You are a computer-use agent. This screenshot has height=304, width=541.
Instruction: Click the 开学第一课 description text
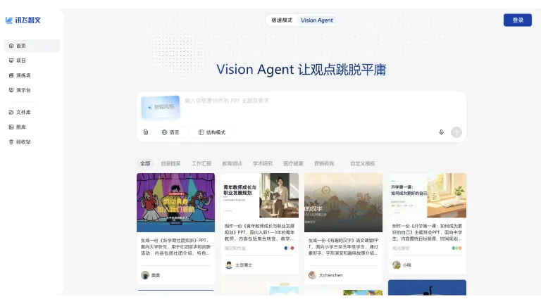coord(427,232)
